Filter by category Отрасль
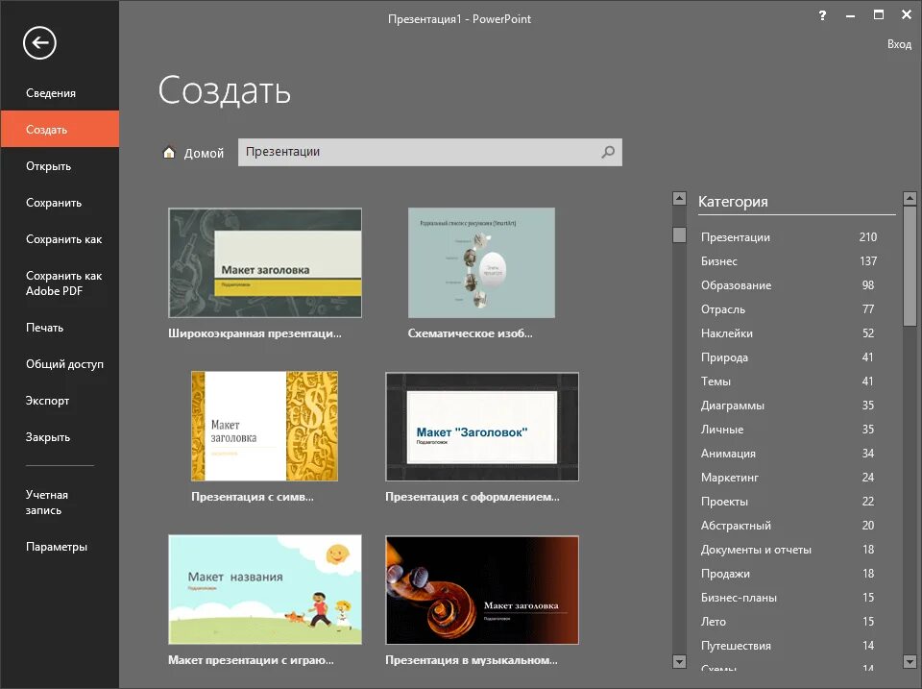922x689 pixels. coord(788,309)
